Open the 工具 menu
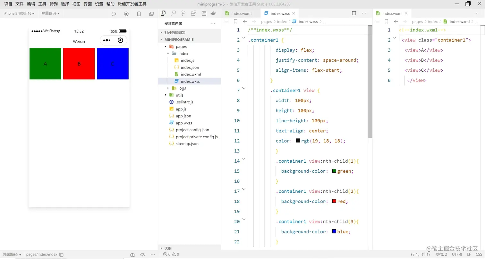 (42, 4)
